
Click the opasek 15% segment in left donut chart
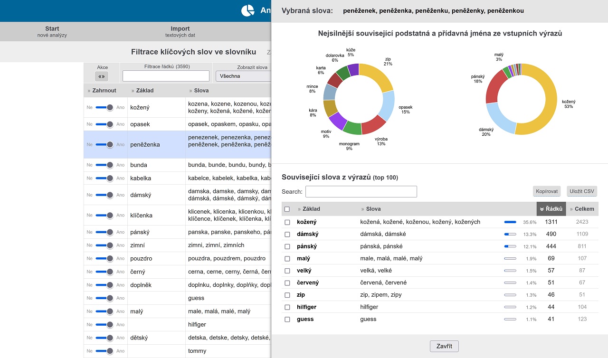pos(388,105)
